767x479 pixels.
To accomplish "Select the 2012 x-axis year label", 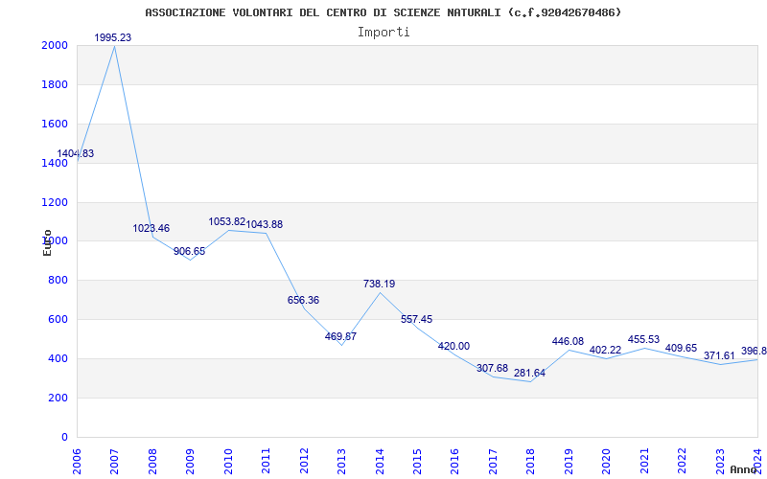I will pyautogui.click(x=304, y=462).
